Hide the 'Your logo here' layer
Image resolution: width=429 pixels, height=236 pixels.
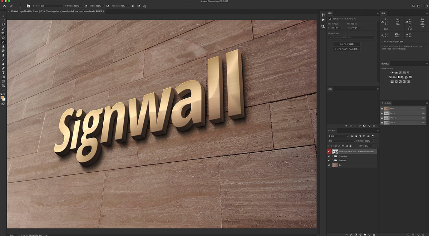[x=329, y=151]
